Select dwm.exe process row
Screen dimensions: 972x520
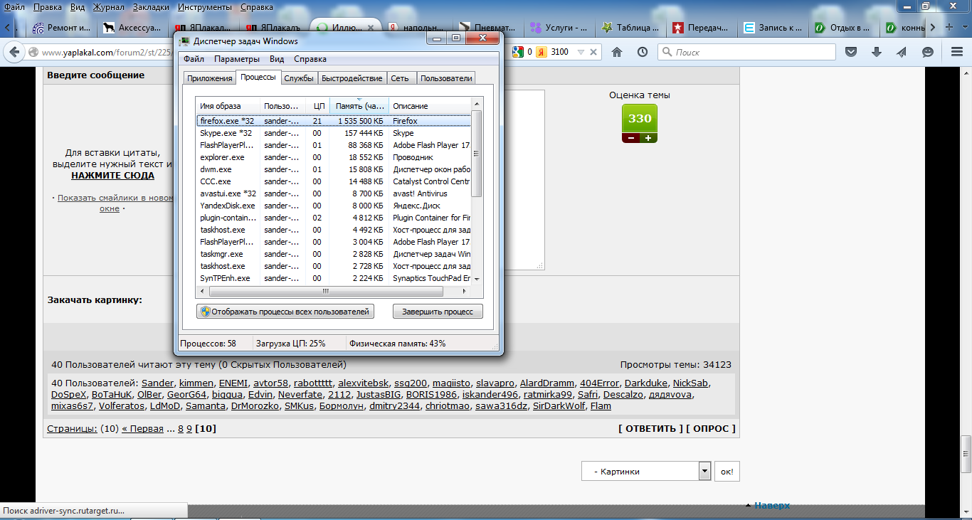tap(334, 169)
